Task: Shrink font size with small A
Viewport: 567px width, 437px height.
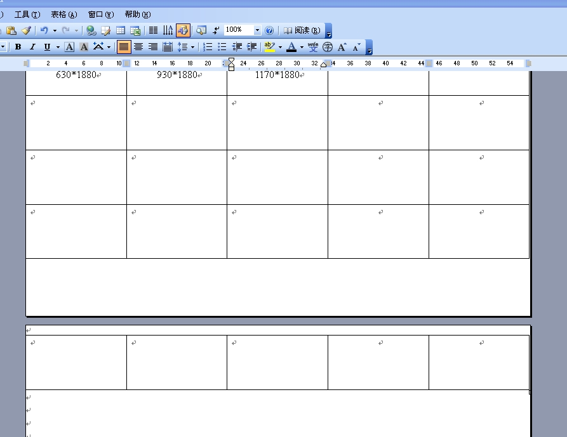Action: click(357, 47)
